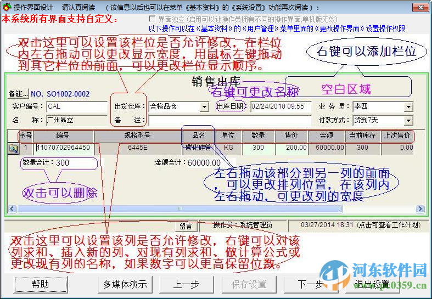Click the 帮助 button
The height and width of the screenshot is (299, 432).
click(41, 284)
